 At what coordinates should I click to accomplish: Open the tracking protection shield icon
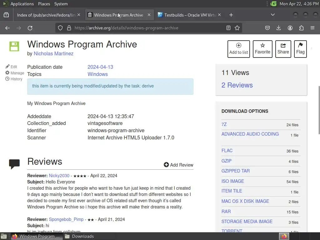60,28
